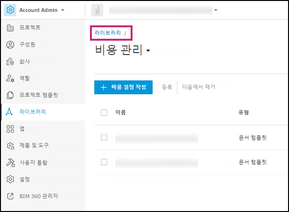Click the 역할 role icon

point(10,78)
